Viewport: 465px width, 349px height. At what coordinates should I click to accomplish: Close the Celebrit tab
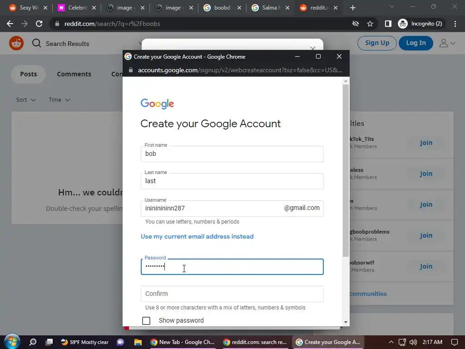[94, 8]
